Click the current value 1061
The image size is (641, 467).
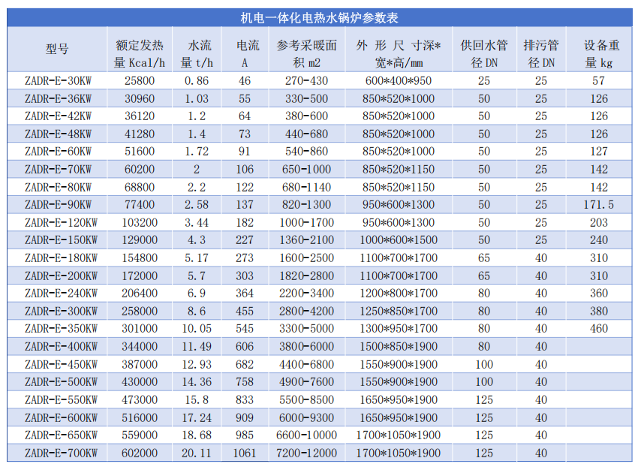pos(245,453)
